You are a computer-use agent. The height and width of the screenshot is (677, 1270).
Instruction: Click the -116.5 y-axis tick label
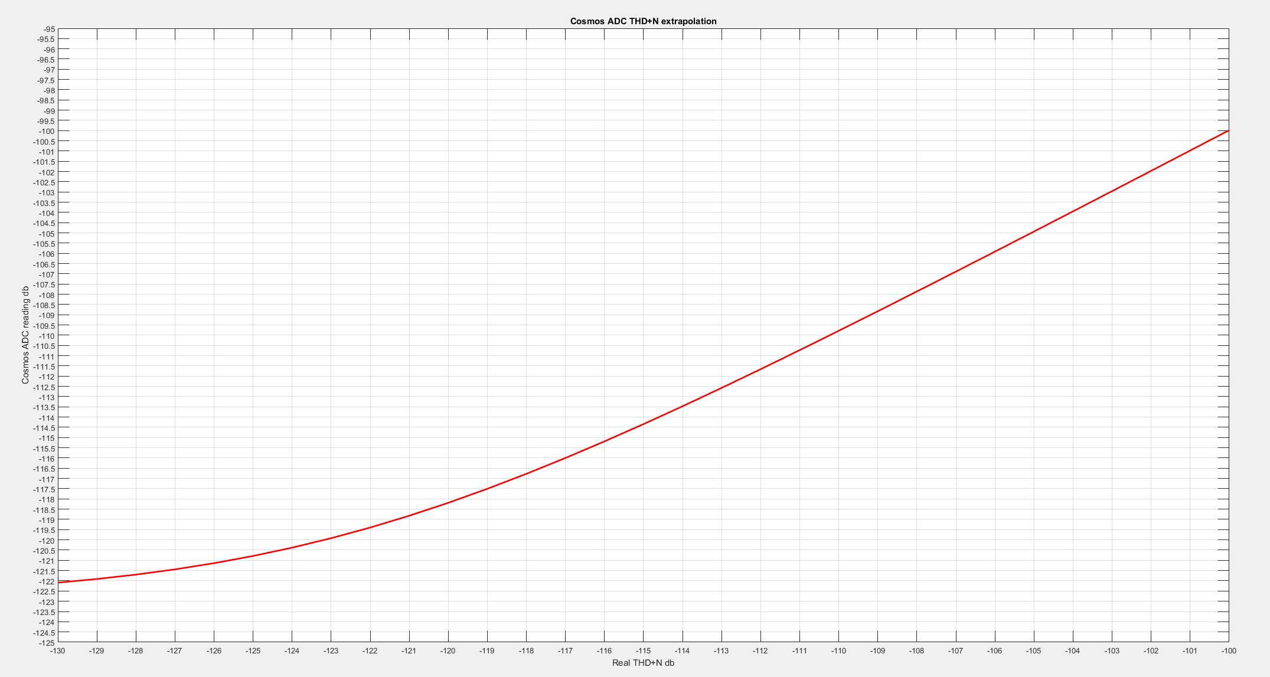[x=45, y=469]
